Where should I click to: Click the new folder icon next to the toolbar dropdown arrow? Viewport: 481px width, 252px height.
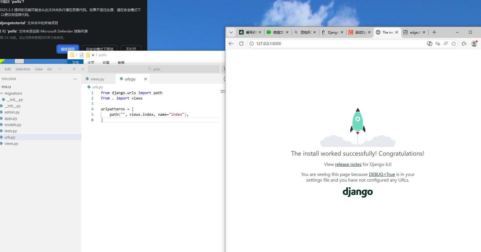click(x=88, y=55)
